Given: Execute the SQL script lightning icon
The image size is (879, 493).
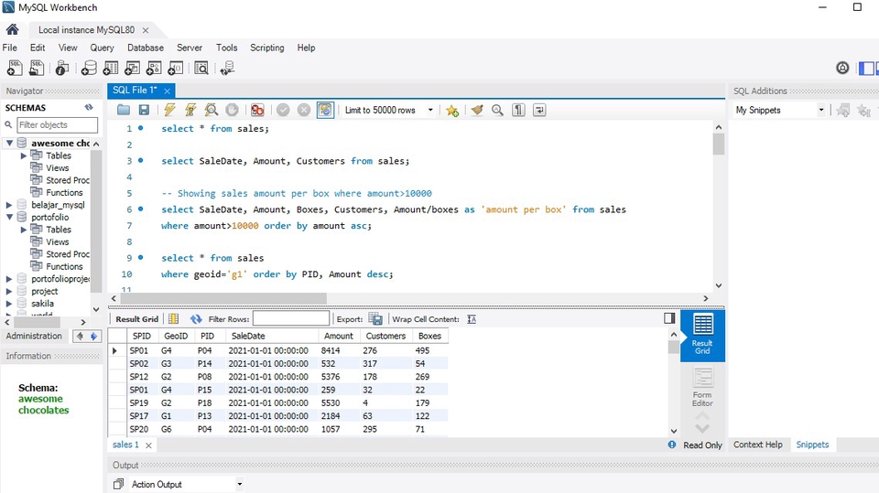Looking at the screenshot, I should pos(170,110).
